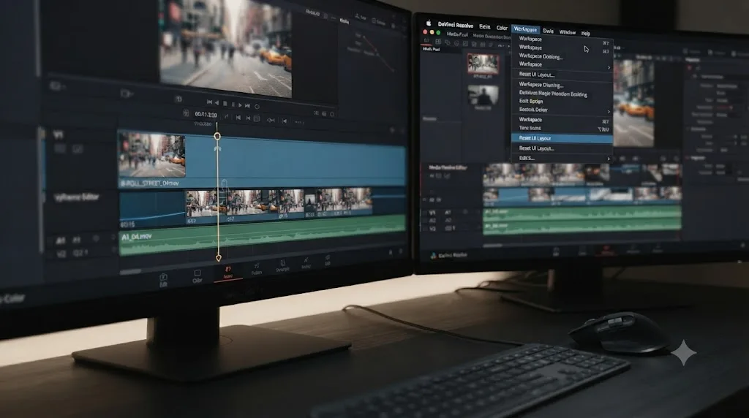The image size is (749, 418).
Task: Click the timecode field on the left monitor
Action: pos(206,115)
